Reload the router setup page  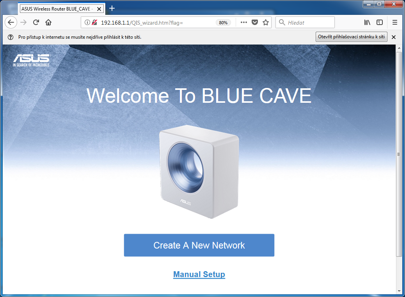pyautogui.click(x=36, y=22)
